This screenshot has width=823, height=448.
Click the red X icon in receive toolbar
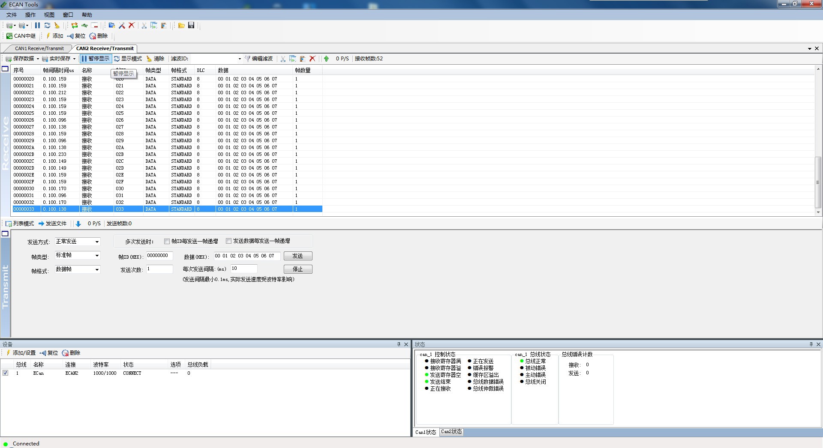click(x=312, y=59)
